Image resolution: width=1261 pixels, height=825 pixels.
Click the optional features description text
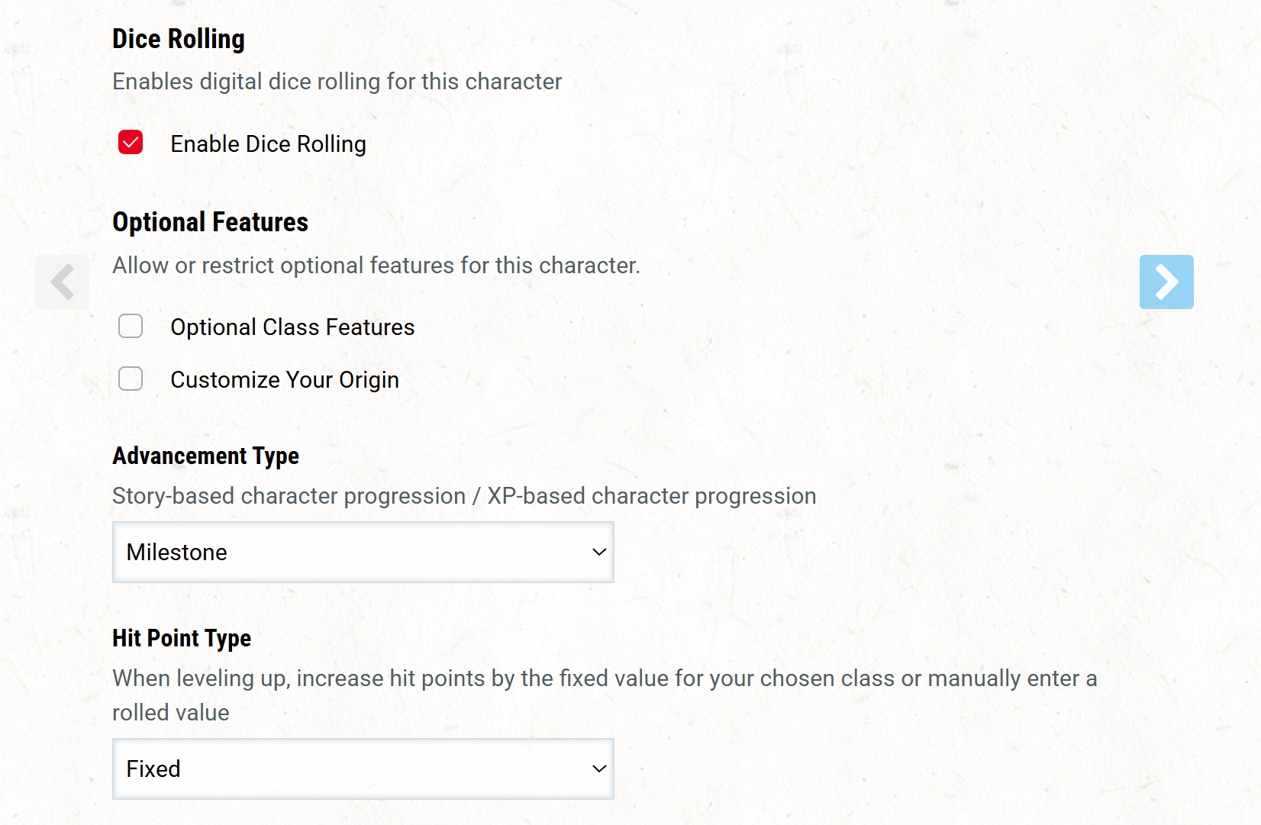376,266
